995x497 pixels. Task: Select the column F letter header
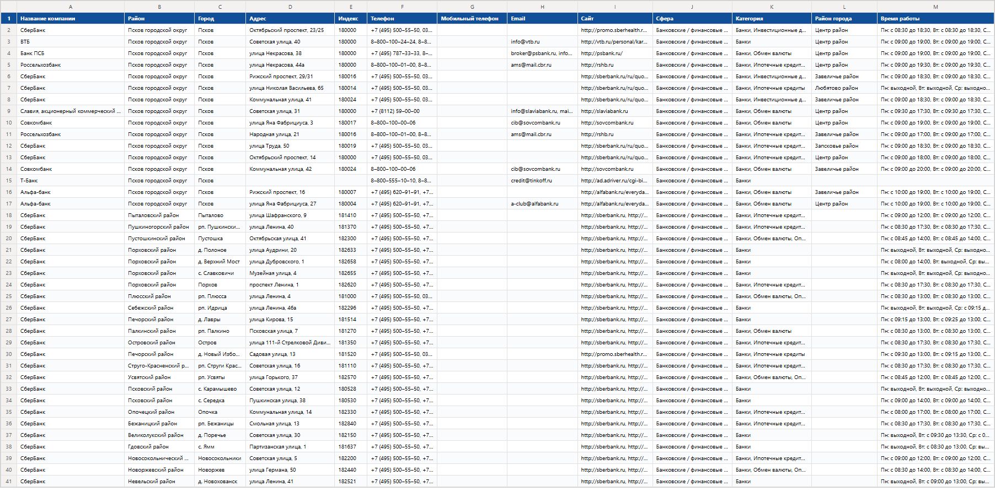[402, 7]
